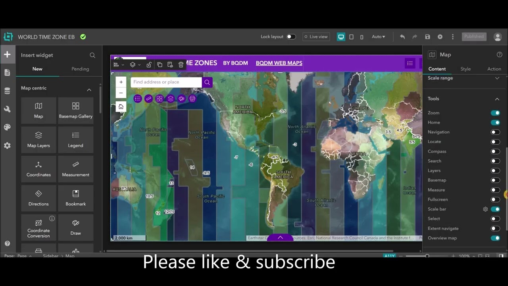This screenshot has height=286, width=508.
Task: Open the Insert widget plus panel
Action: 7,54
